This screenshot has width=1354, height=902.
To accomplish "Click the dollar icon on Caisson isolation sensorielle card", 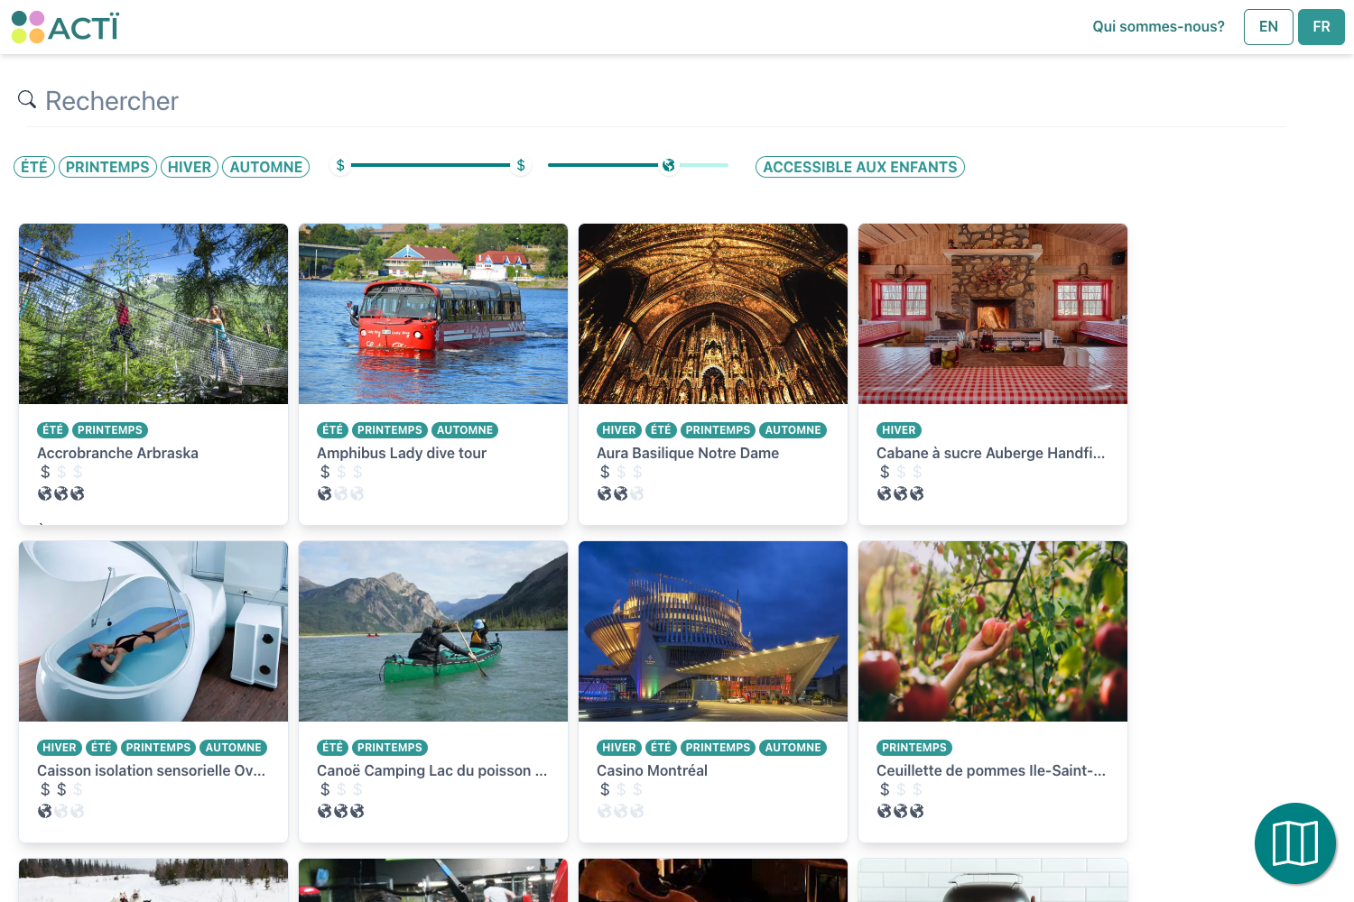I will coord(43,788).
